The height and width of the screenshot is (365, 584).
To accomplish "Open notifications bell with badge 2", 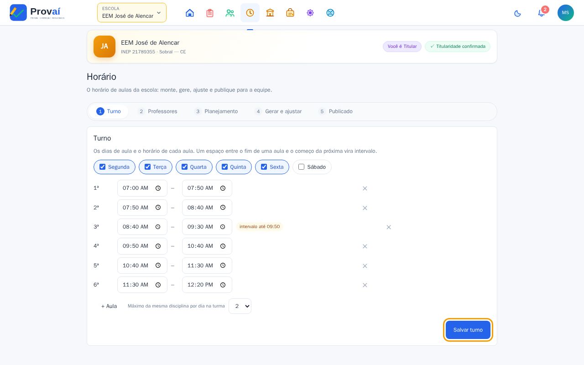I will pos(542,13).
